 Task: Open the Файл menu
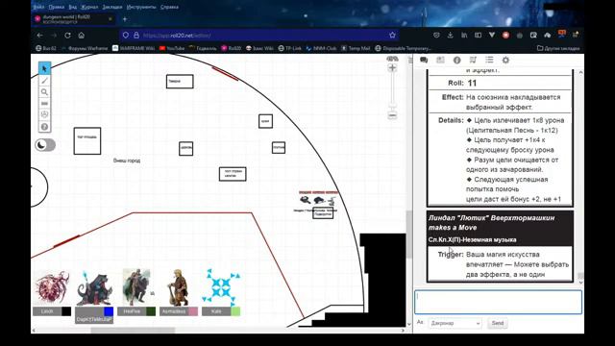tap(38, 7)
